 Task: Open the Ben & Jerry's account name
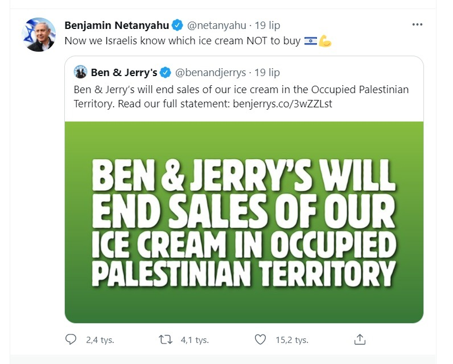coord(124,73)
